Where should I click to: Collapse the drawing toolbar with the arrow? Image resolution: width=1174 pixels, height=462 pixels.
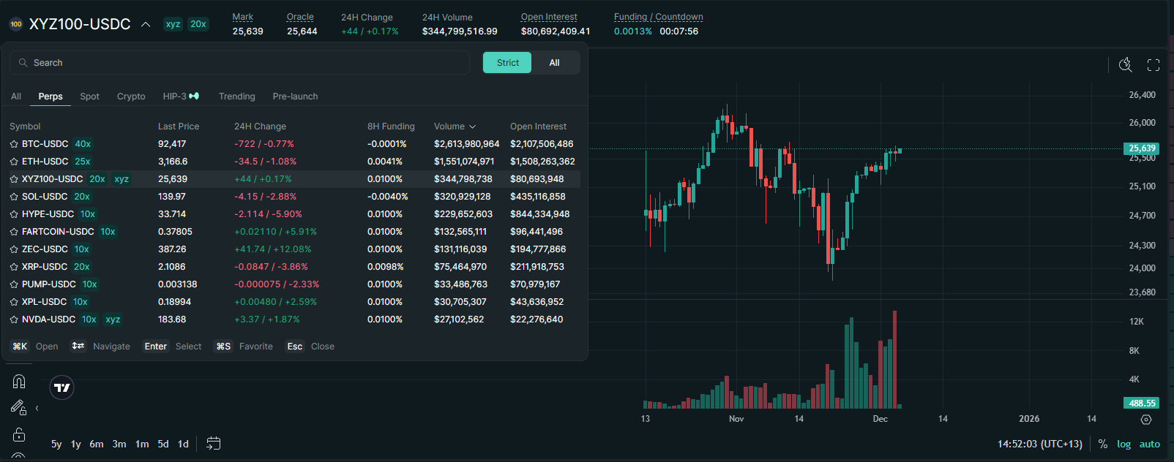(37, 409)
